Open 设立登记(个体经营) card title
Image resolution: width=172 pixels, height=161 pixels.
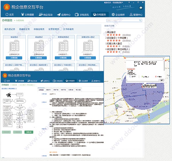(63, 65)
